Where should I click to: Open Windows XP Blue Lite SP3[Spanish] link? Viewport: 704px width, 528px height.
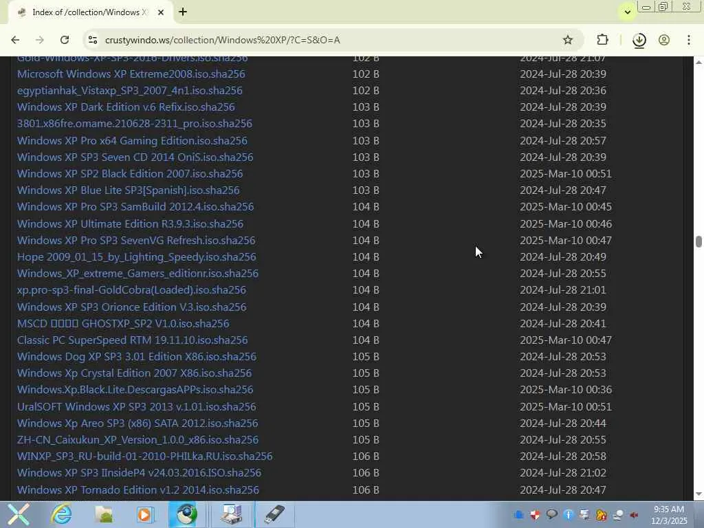pos(129,190)
